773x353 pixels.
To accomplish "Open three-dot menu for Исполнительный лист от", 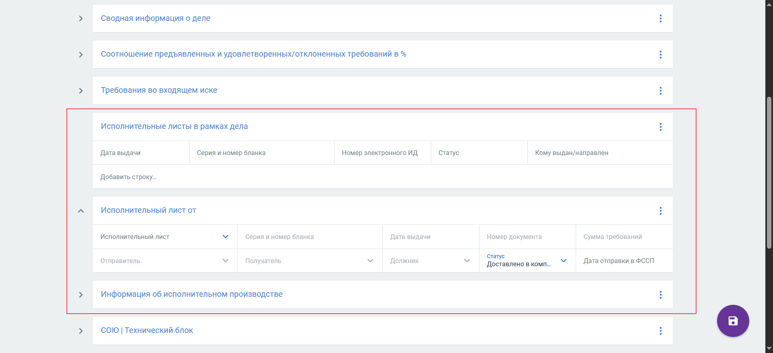I will [x=660, y=211].
